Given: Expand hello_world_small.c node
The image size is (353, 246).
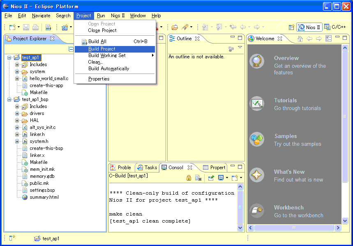Looking at the screenshot, I should point(17,78).
